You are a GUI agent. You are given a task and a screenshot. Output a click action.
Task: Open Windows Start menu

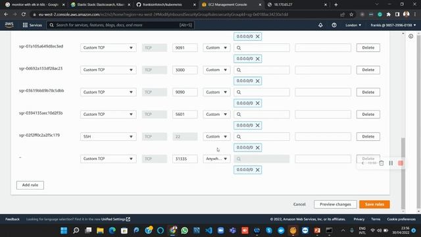(64, 230)
